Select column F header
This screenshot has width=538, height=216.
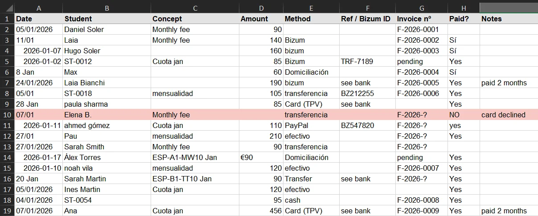pyautogui.click(x=367, y=8)
